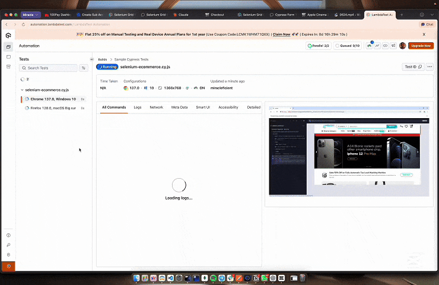Open the user profile avatar
The width and height of the screenshot is (439, 285).
point(402,46)
